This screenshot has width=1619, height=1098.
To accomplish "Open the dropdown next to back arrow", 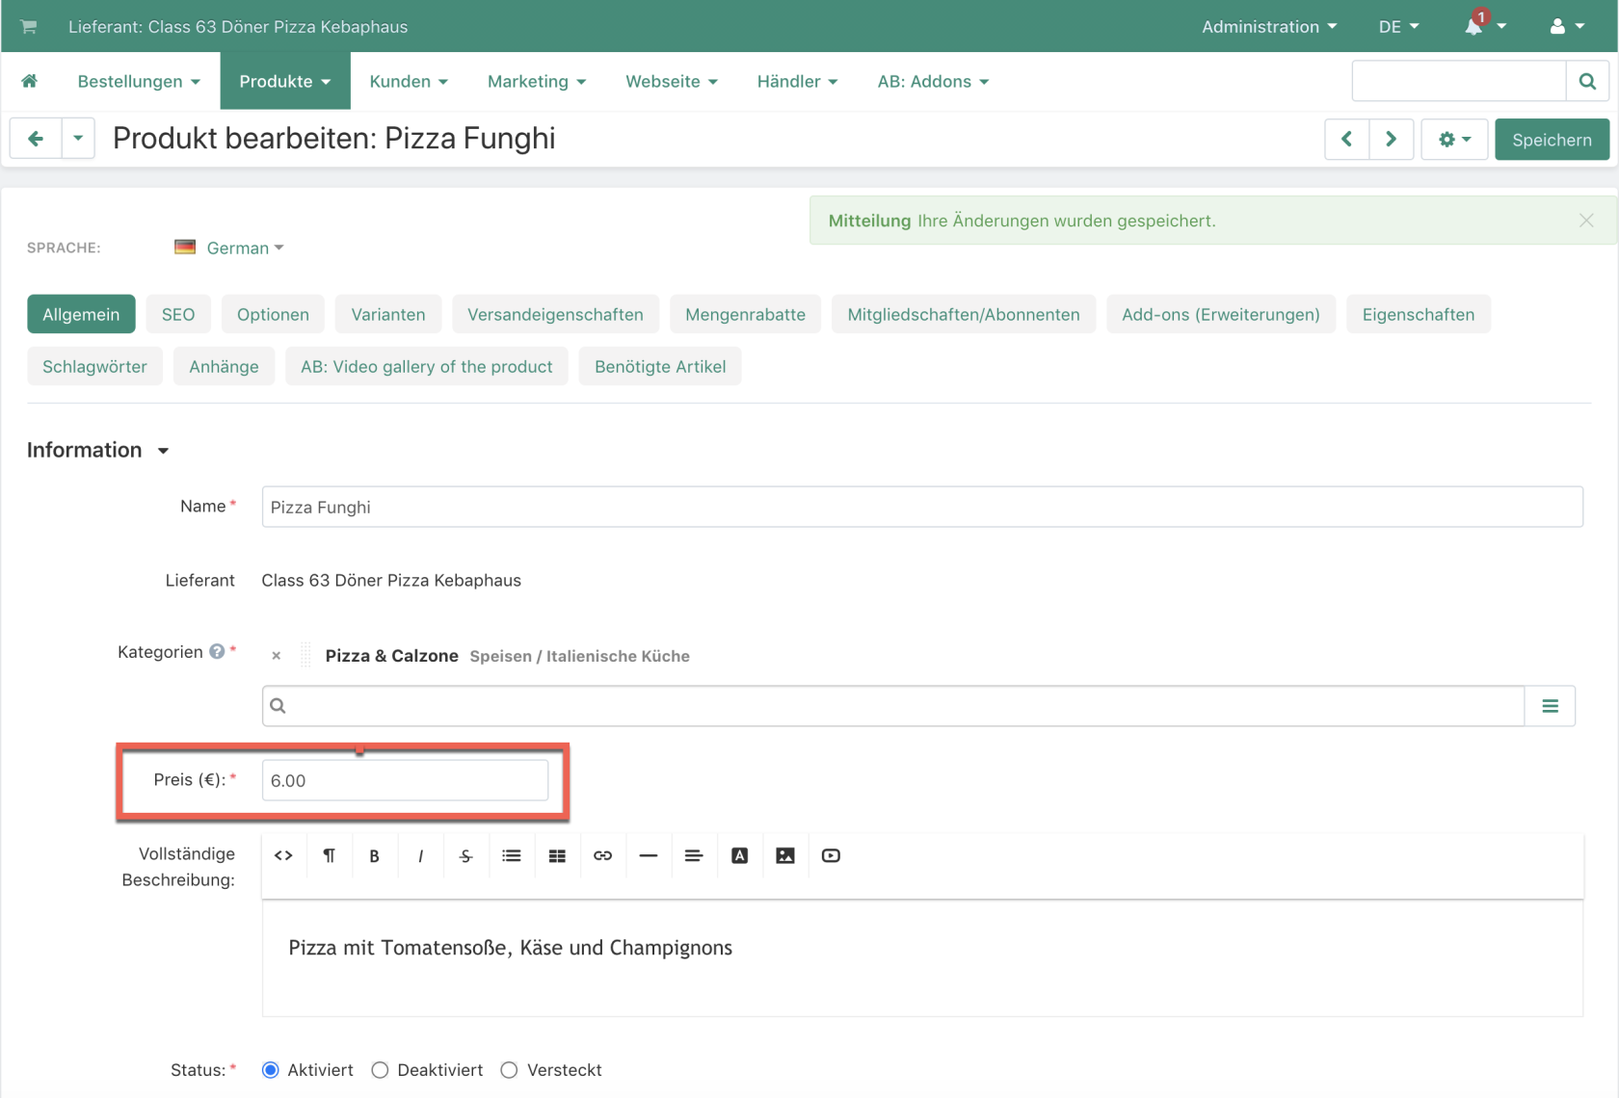I will click(78, 139).
